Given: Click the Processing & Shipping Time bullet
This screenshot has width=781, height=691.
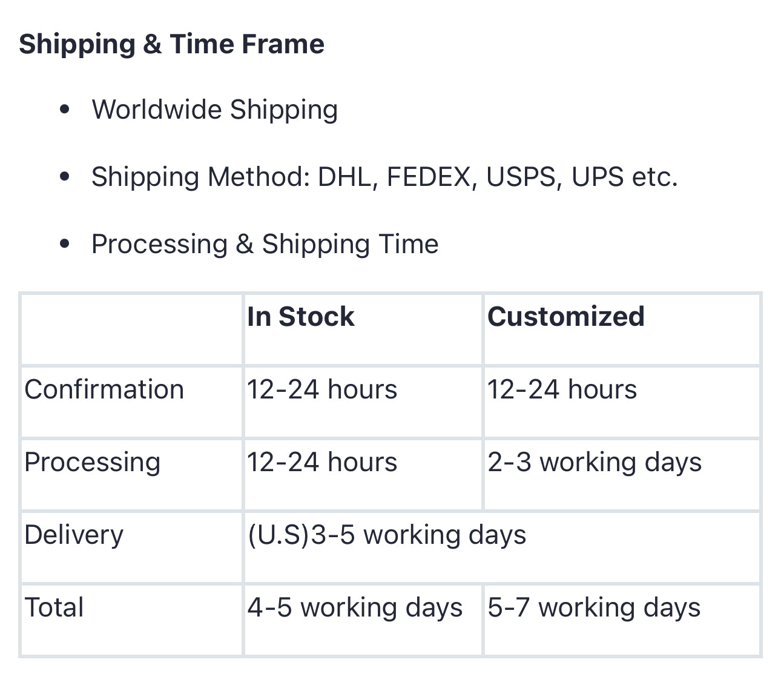Looking at the screenshot, I should [265, 244].
